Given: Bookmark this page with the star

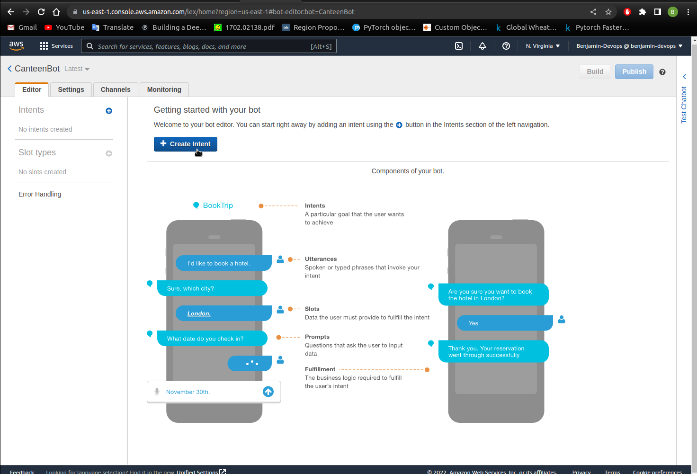Looking at the screenshot, I should 608,12.
